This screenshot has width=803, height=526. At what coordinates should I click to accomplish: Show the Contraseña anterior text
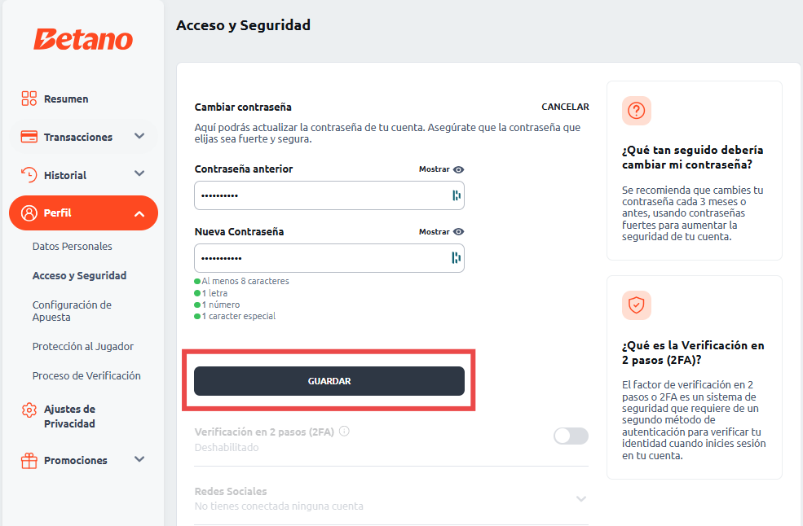tap(441, 169)
